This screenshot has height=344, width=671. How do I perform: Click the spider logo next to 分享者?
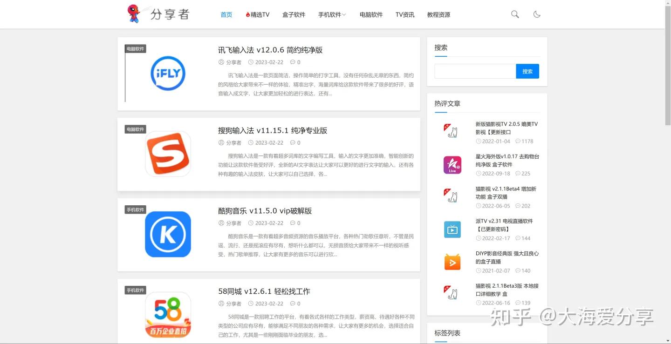pos(134,14)
